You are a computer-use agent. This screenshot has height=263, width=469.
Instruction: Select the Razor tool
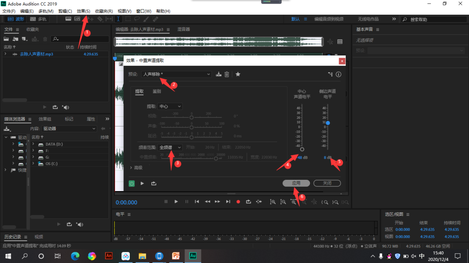pos(100,19)
